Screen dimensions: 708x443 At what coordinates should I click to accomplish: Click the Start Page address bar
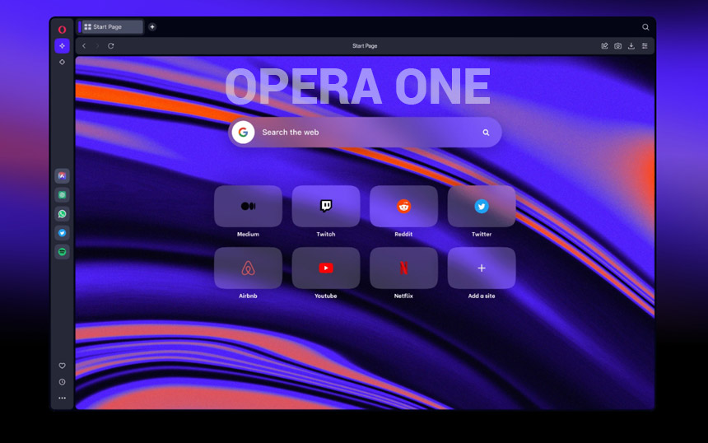365,46
